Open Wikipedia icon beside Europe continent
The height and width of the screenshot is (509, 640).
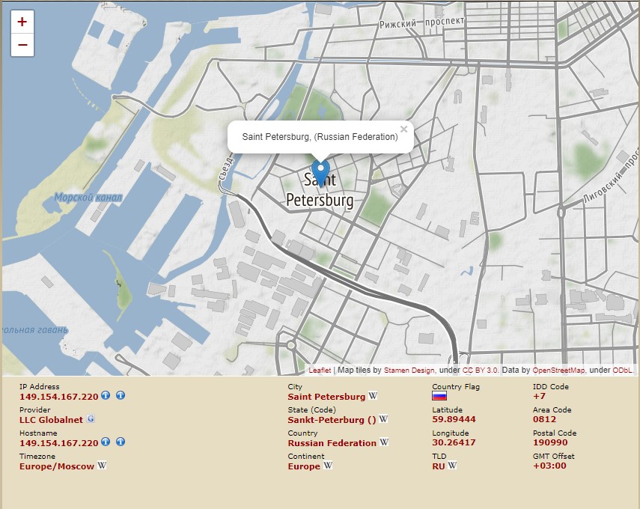[x=328, y=466]
